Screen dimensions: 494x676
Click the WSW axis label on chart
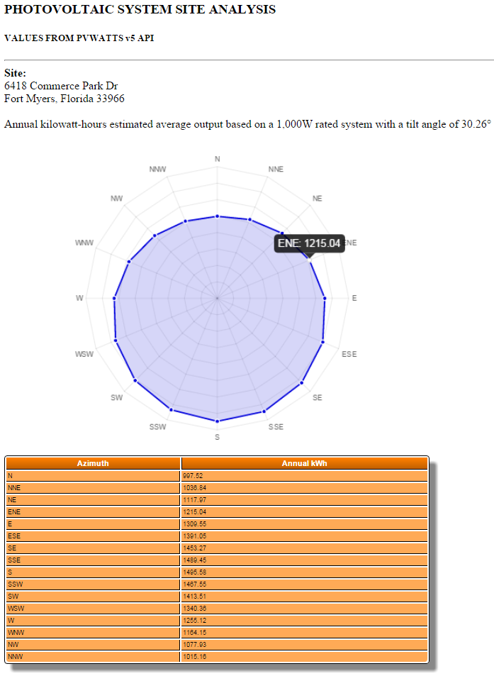click(x=84, y=354)
